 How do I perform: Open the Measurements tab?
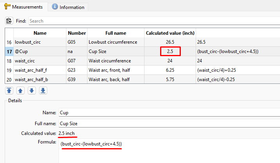[x=24, y=7]
